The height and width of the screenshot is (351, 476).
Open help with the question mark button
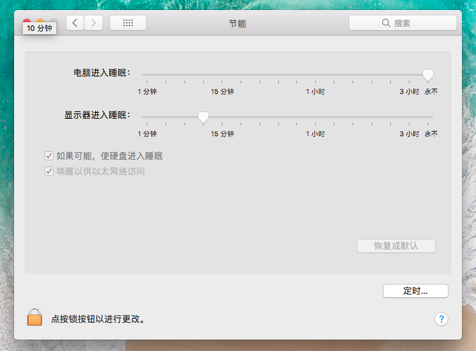pyautogui.click(x=441, y=319)
